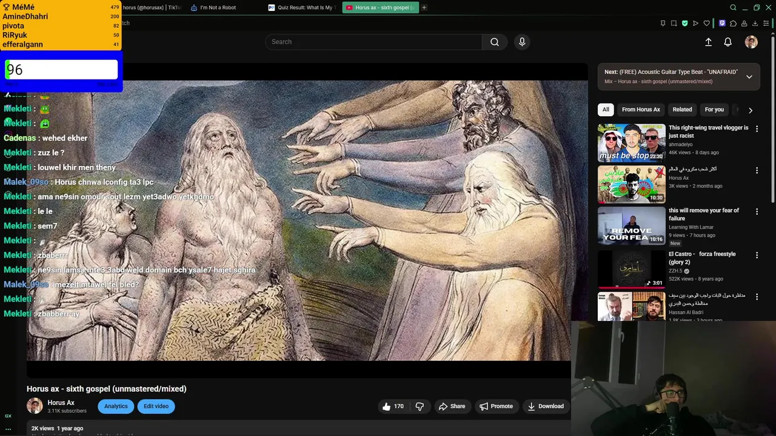
Task: Click chat message 'wehed ekher' by Cadenas
Action: 65,138
